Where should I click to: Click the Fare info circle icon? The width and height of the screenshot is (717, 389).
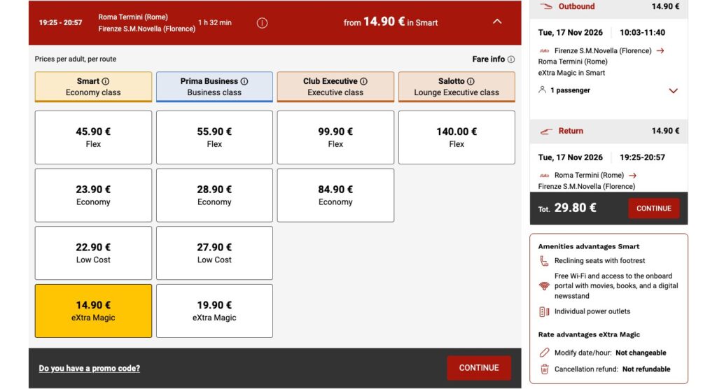point(511,59)
